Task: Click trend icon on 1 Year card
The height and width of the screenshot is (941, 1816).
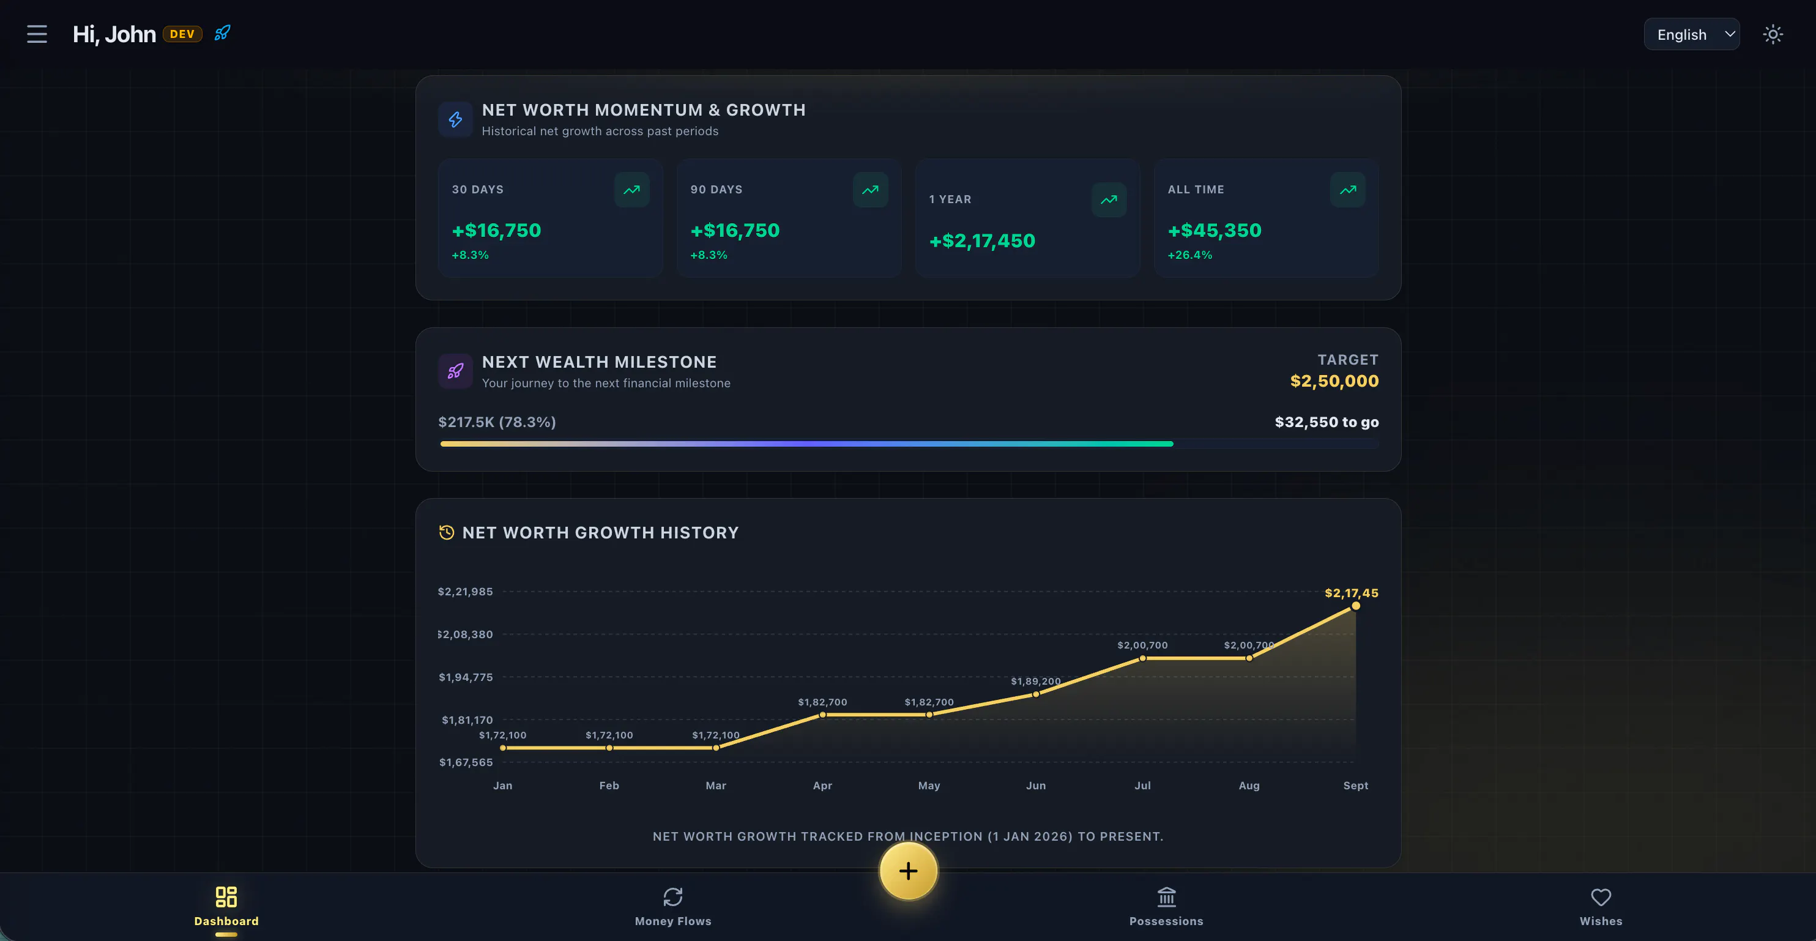Action: (x=1109, y=199)
